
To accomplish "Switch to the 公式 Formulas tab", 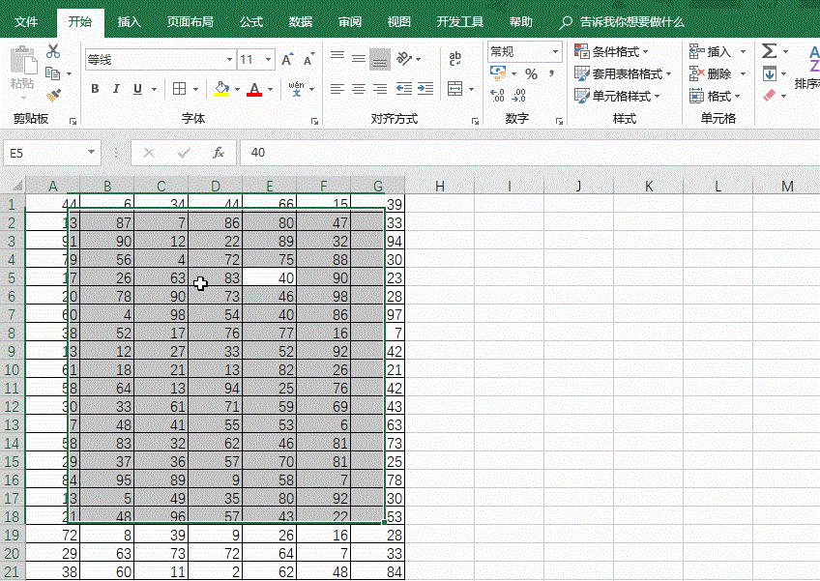I will tap(251, 22).
